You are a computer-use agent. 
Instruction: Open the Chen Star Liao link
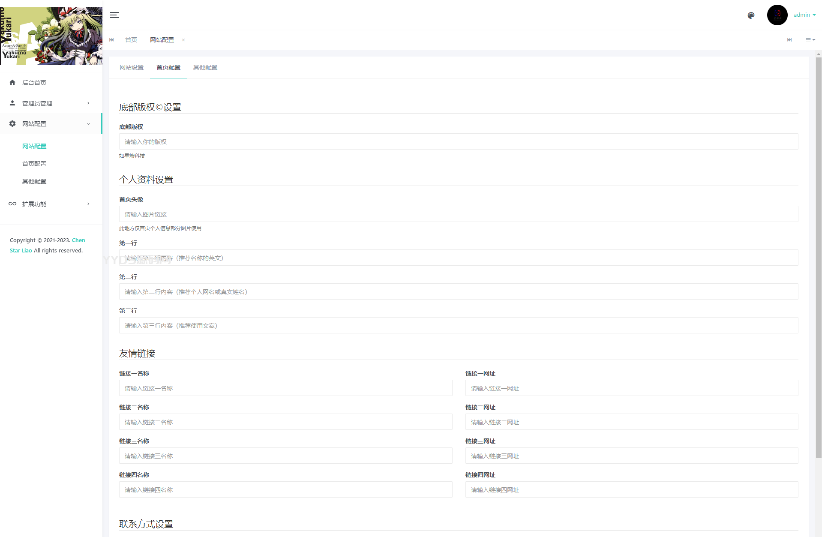78,240
